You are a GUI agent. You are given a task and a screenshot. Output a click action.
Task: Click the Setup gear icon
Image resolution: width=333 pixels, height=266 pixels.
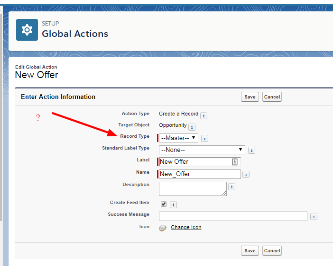pos(27,30)
